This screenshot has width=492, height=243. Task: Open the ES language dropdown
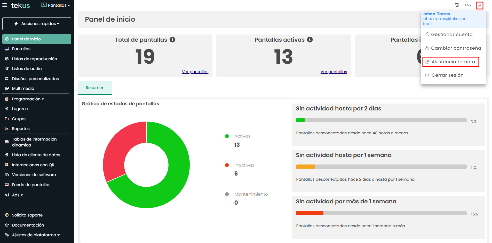[x=468, y=5]
